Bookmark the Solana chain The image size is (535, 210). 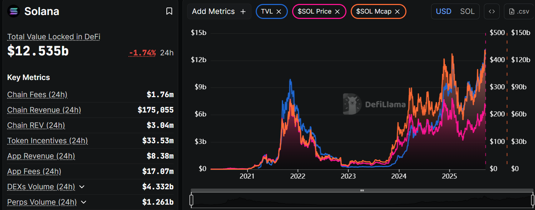[169, 11]
